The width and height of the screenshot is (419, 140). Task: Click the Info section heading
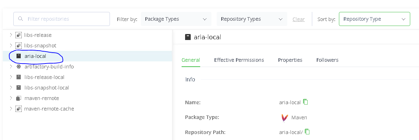[190, 79]
